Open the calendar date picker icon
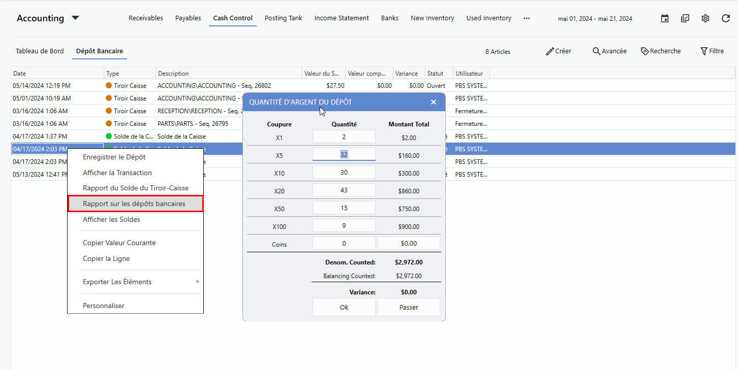This screenshot has height=370, width=738. (665, 18)
